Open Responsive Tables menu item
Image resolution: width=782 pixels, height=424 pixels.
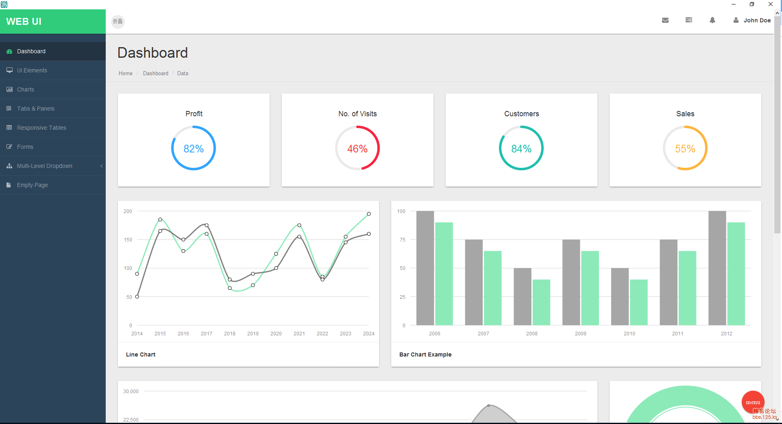coord(53,128)
